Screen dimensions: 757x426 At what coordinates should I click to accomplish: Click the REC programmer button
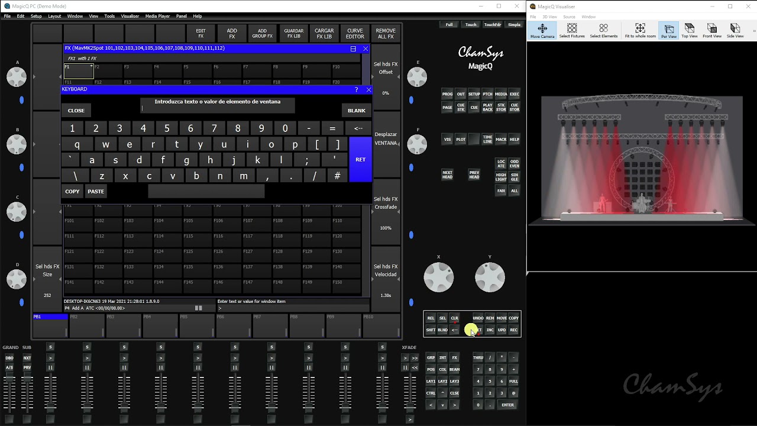coord(513,330)
